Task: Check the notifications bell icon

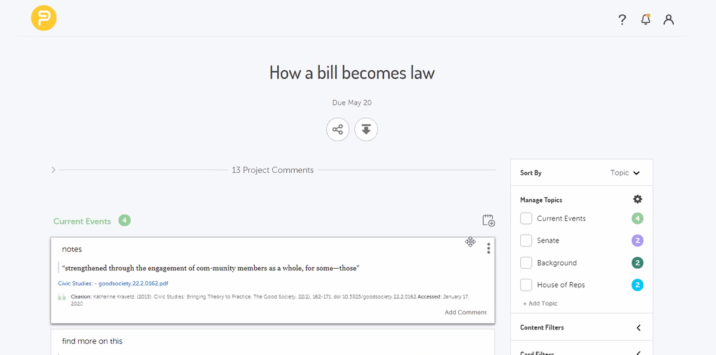Action: pos(646,20)
